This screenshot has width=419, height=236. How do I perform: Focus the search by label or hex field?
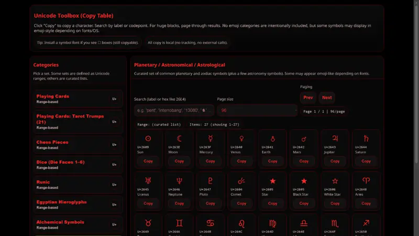[x=174, y=110]
